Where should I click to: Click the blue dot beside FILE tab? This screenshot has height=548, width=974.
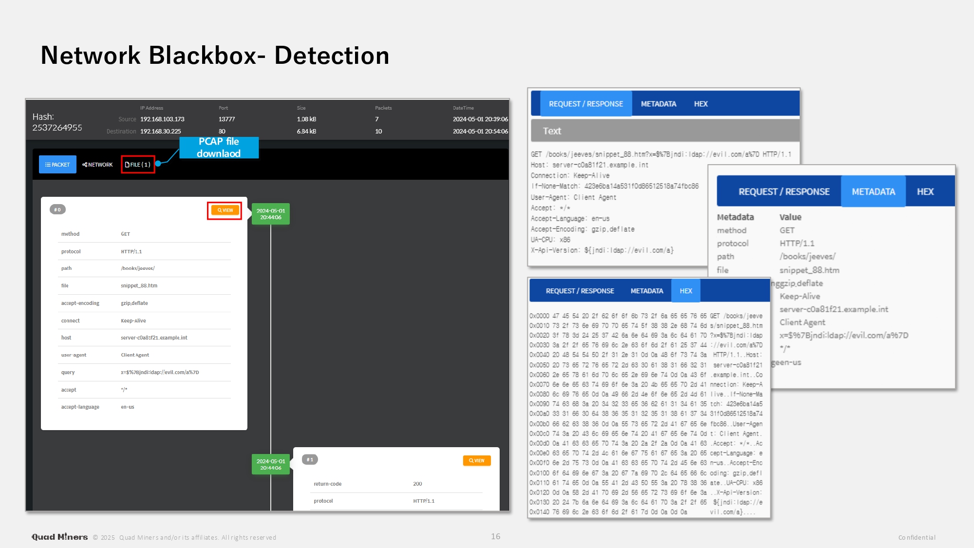point(158,164)
